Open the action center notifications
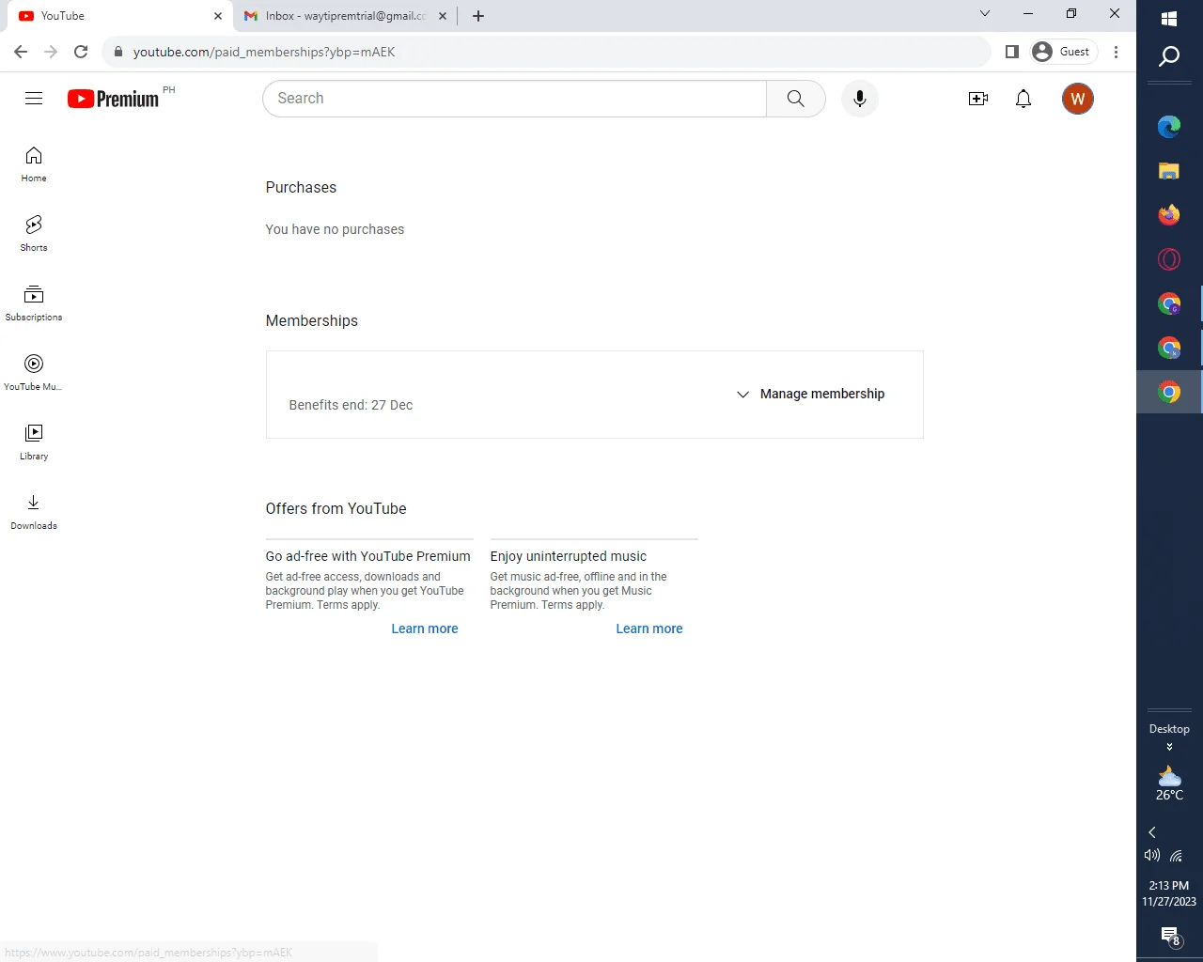This screenshot has height=962, width=1203. click(x=1169, y=936)
